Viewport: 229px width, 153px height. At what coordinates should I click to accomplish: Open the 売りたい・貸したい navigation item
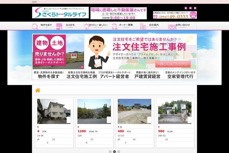98,26
